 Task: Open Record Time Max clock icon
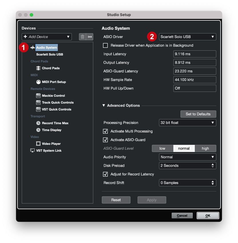[38, 123]
